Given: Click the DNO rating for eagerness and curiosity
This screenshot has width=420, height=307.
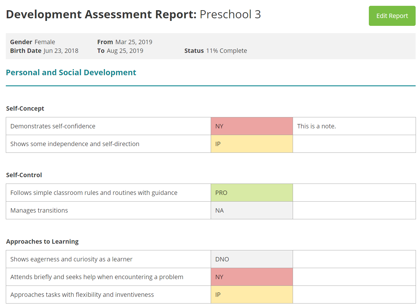Looking at the screenshot, I should click(x=252, y=259).
